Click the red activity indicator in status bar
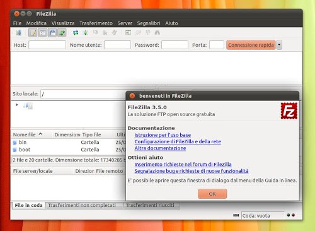The width and height of the screenshot is (315, 231). (x=293, y=215)
